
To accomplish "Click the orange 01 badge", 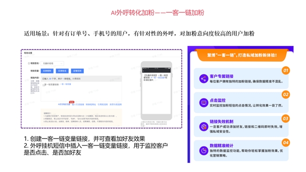I will point(285,70).
